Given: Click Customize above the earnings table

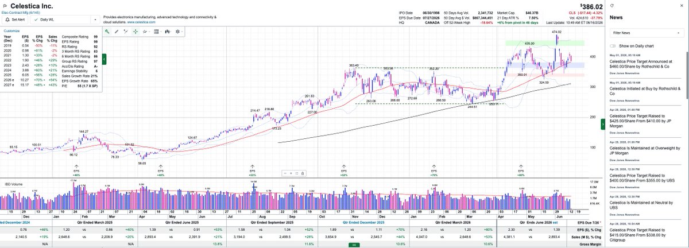Looking at the screenshot, I should point(11,30).
